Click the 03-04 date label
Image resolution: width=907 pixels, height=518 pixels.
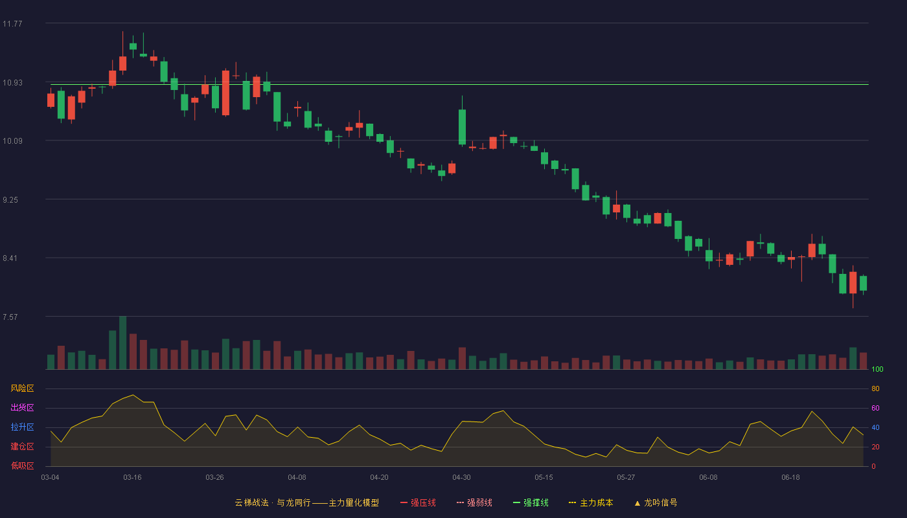pyautogui.click(x=50, y=477)
